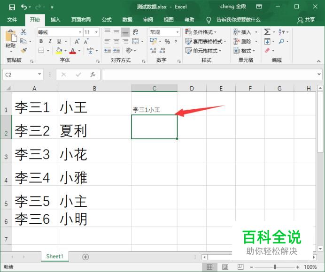Screen dimensions: 325x272
Task: Toggle underline formatting
Action: tap(59, 41)
